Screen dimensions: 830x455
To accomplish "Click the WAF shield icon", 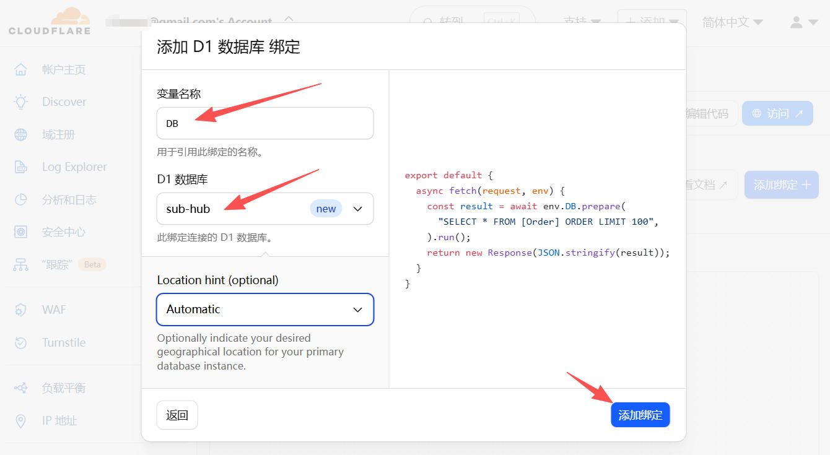I will 21,310.
